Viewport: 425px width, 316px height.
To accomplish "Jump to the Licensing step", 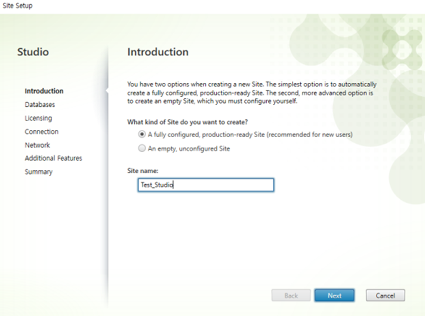I will (38, 118).
